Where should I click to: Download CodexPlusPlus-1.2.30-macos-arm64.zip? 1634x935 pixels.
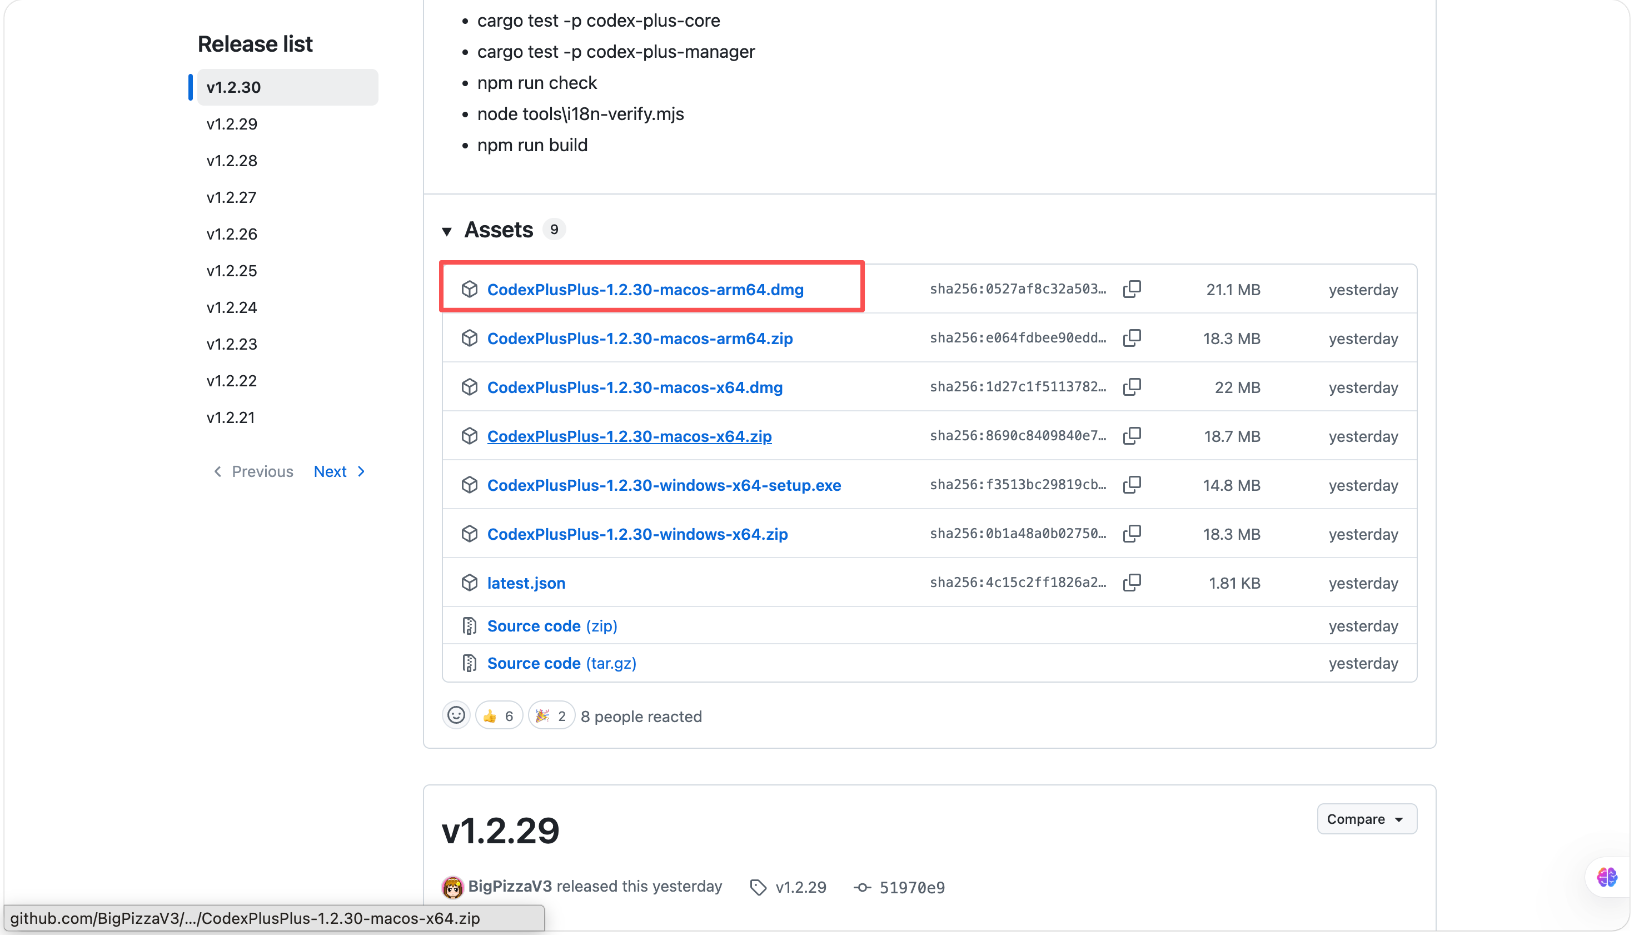pos(640,338)
